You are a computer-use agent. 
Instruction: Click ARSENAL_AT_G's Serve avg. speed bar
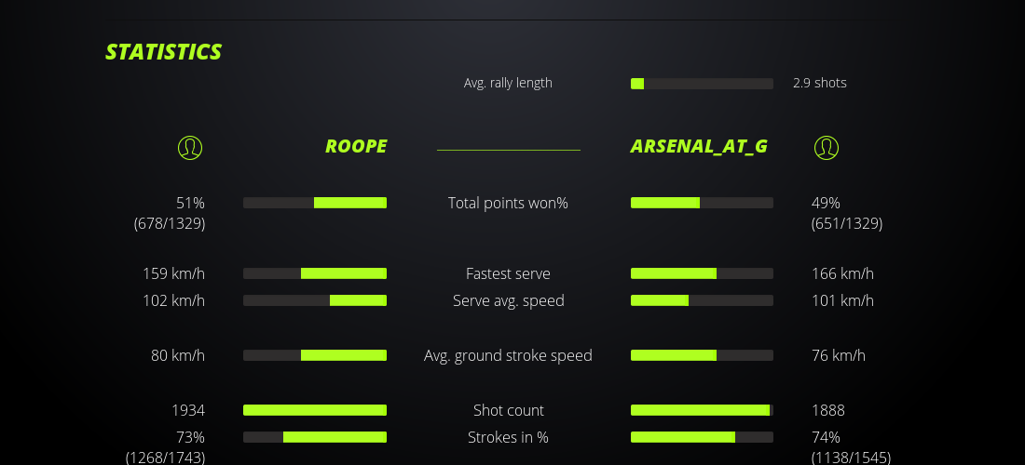pyautogui.click(x=702, y=300)
